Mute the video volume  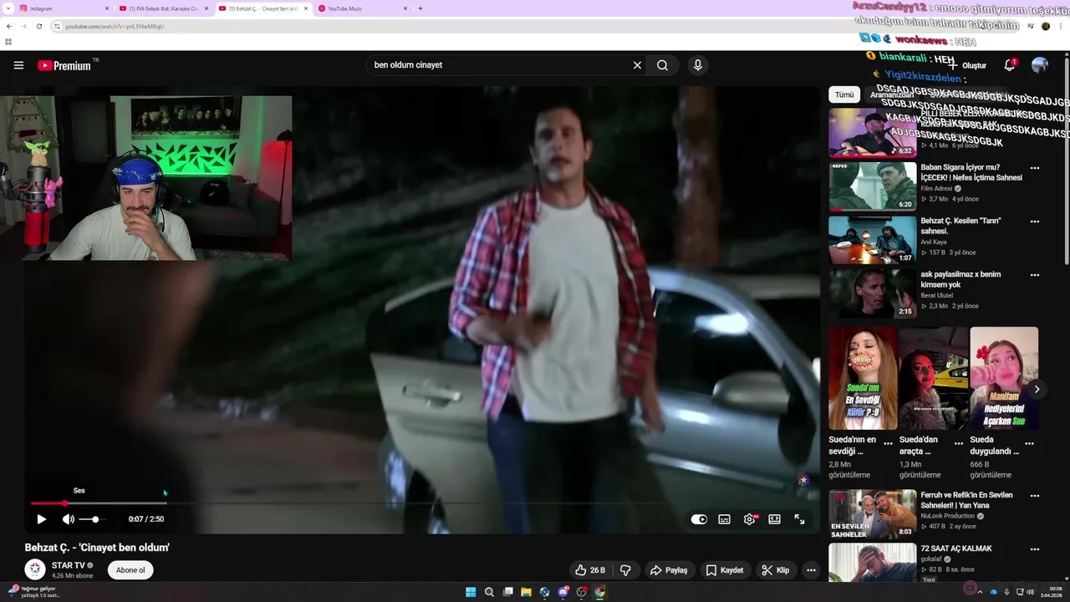click(69, 519)
